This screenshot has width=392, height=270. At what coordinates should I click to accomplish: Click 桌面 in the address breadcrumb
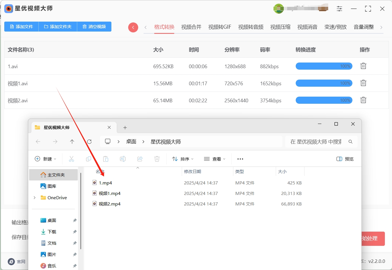(x=131, y=142)
